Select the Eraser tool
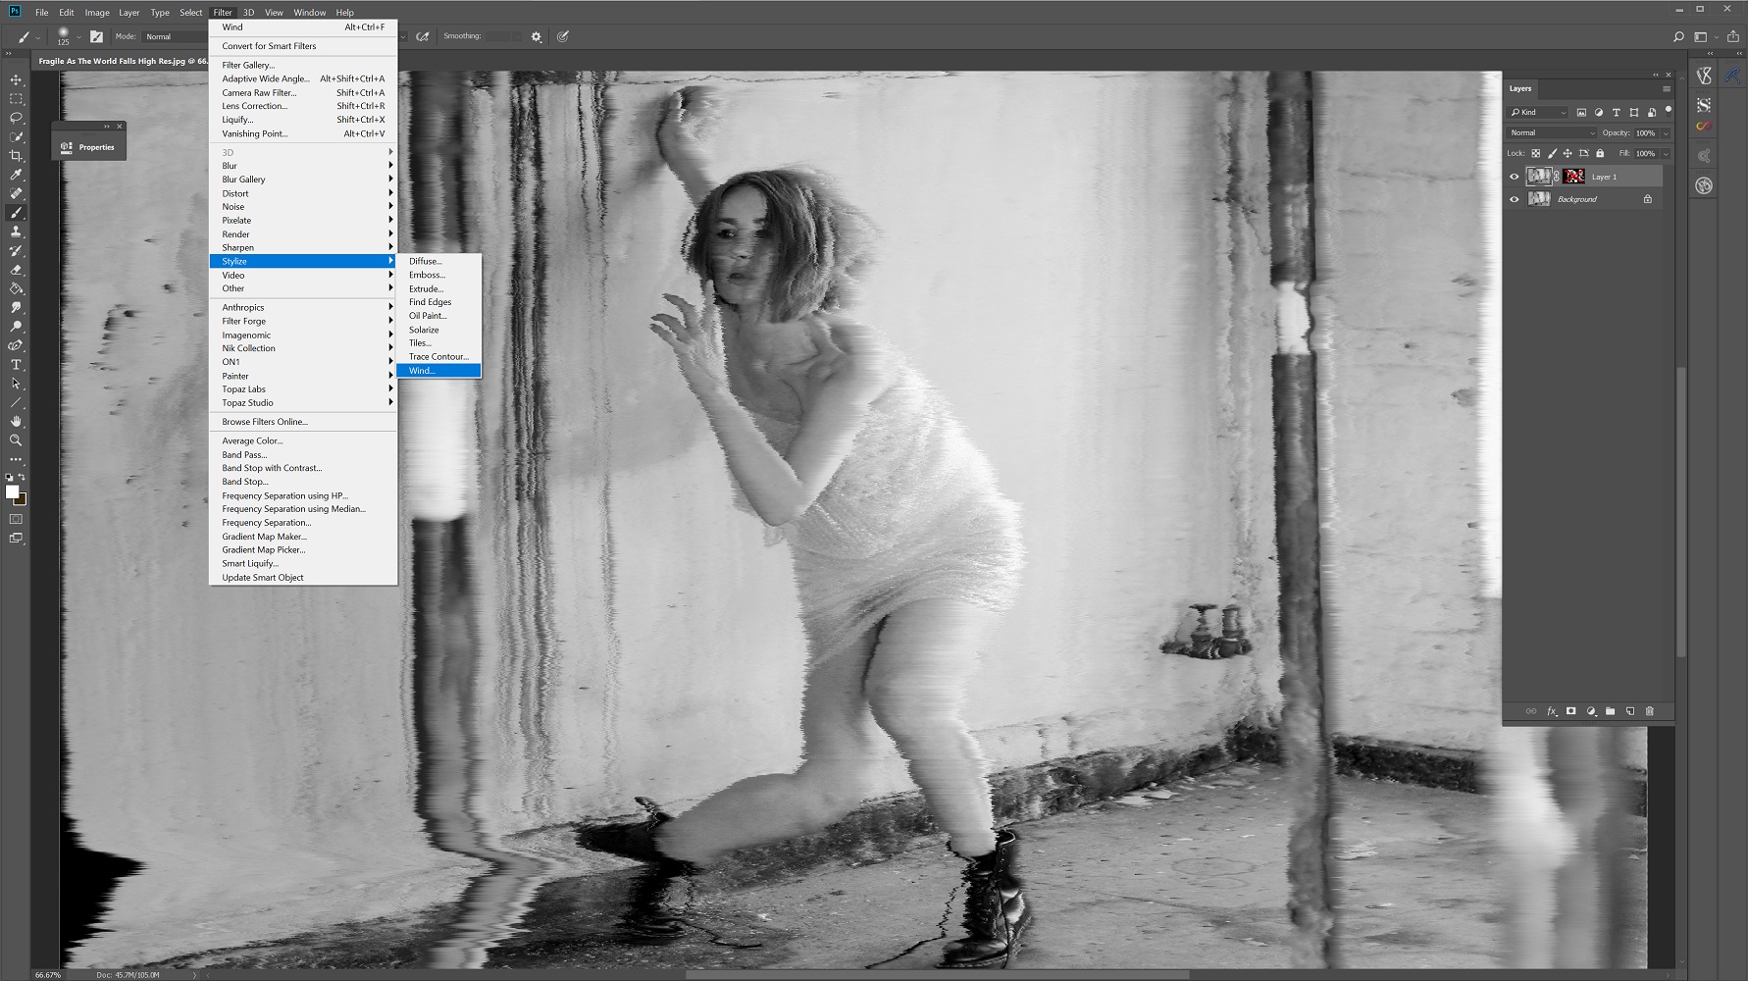Screen dimensions: 1748x981 click(x=16, y=270)
